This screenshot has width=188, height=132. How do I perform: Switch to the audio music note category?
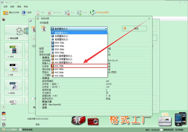tap(3, 107)
